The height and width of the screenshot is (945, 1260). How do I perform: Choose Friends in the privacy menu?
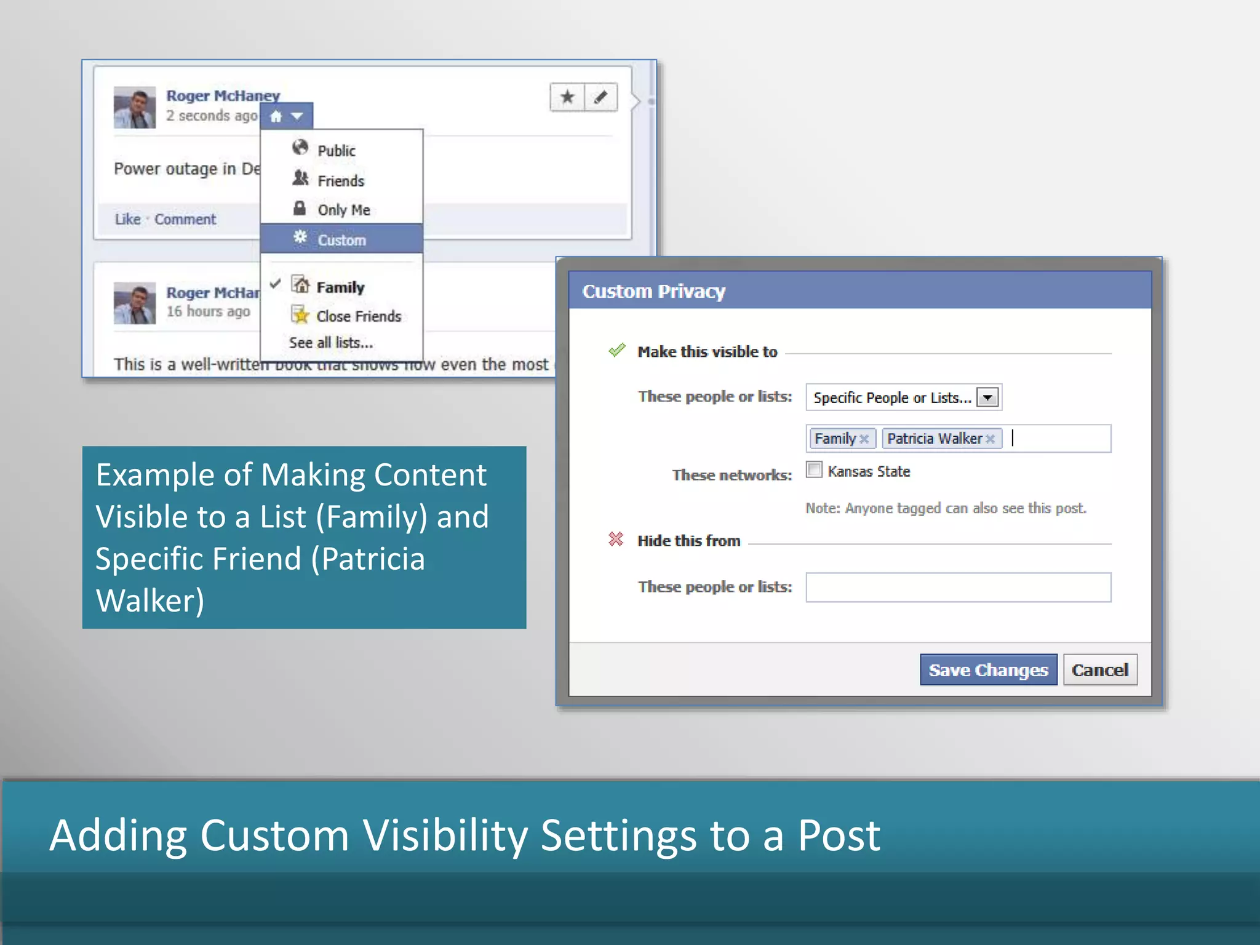(341, 180)
